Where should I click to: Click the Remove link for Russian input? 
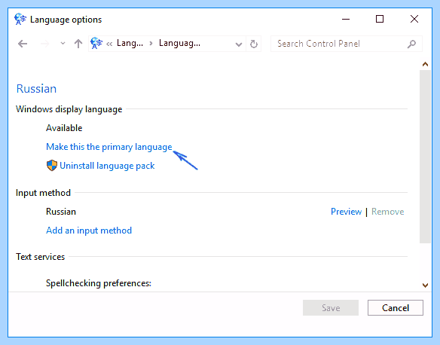click(x=387, y=212)
